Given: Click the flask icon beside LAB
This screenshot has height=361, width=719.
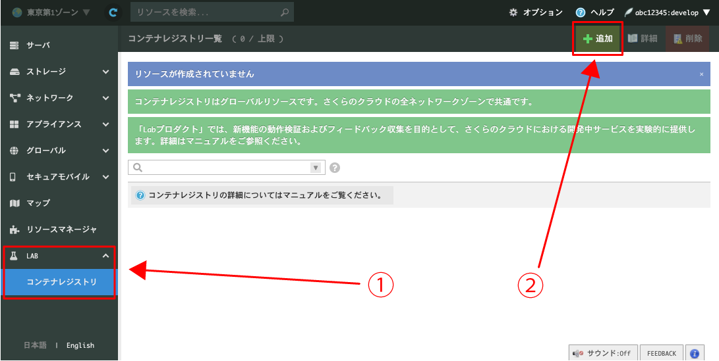Looking at the screenshot, I should [x=14, y=256].
